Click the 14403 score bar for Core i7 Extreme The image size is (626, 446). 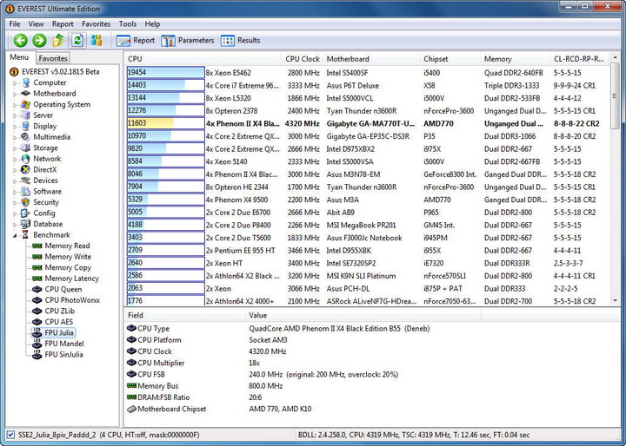coord(166,85)
